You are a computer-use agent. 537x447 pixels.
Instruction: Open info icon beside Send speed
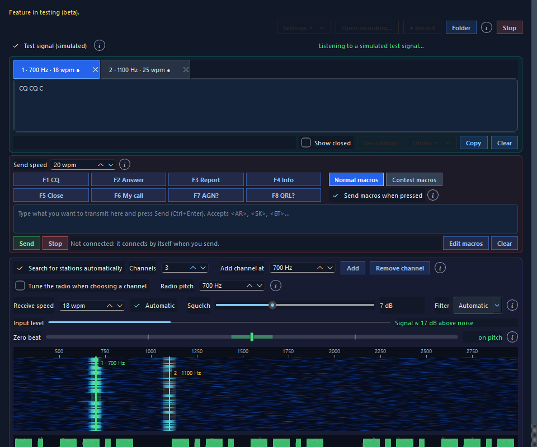[125, 164]
